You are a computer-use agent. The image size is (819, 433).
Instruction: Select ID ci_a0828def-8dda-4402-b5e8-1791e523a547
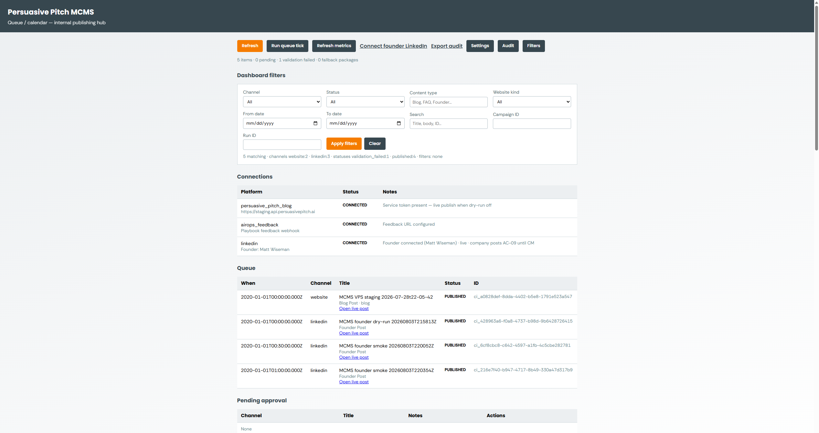[x=523, y=296]
